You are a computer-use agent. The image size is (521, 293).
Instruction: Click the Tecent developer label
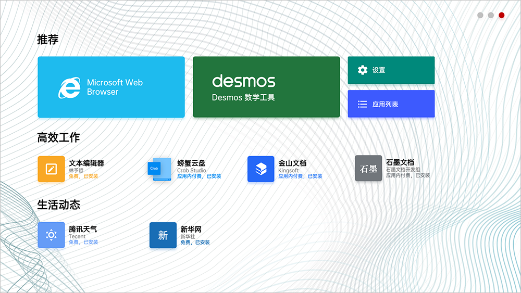tap(77, 236)
